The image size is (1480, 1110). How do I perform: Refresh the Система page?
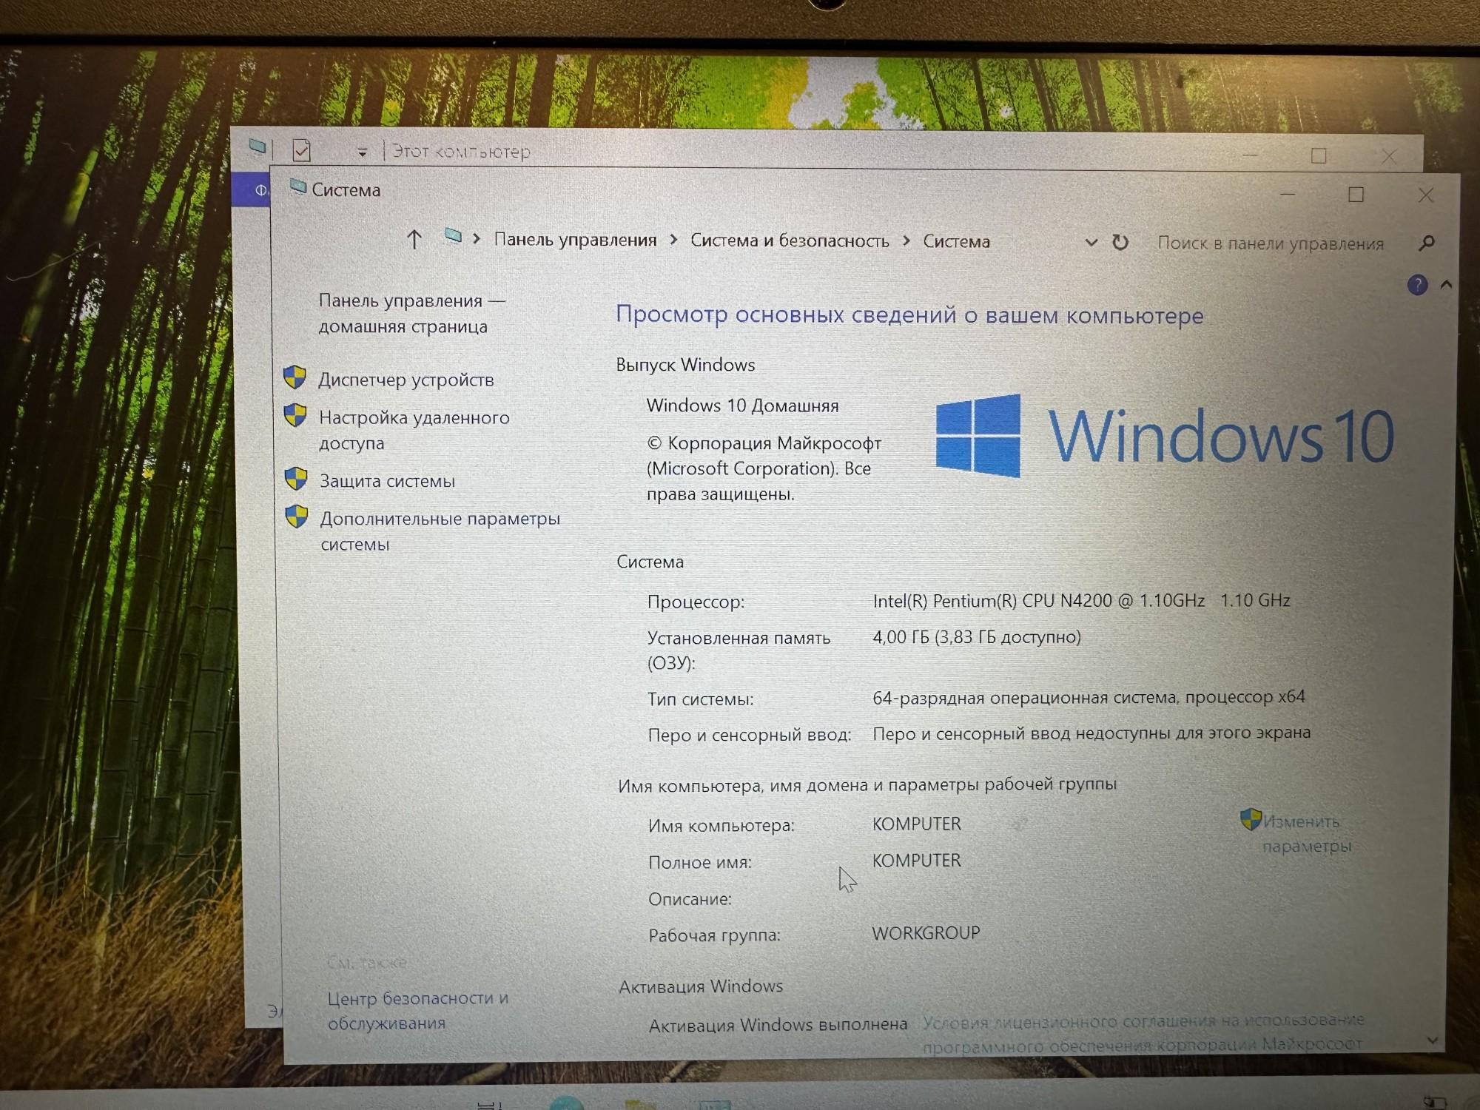click(x=1120, y=242)
